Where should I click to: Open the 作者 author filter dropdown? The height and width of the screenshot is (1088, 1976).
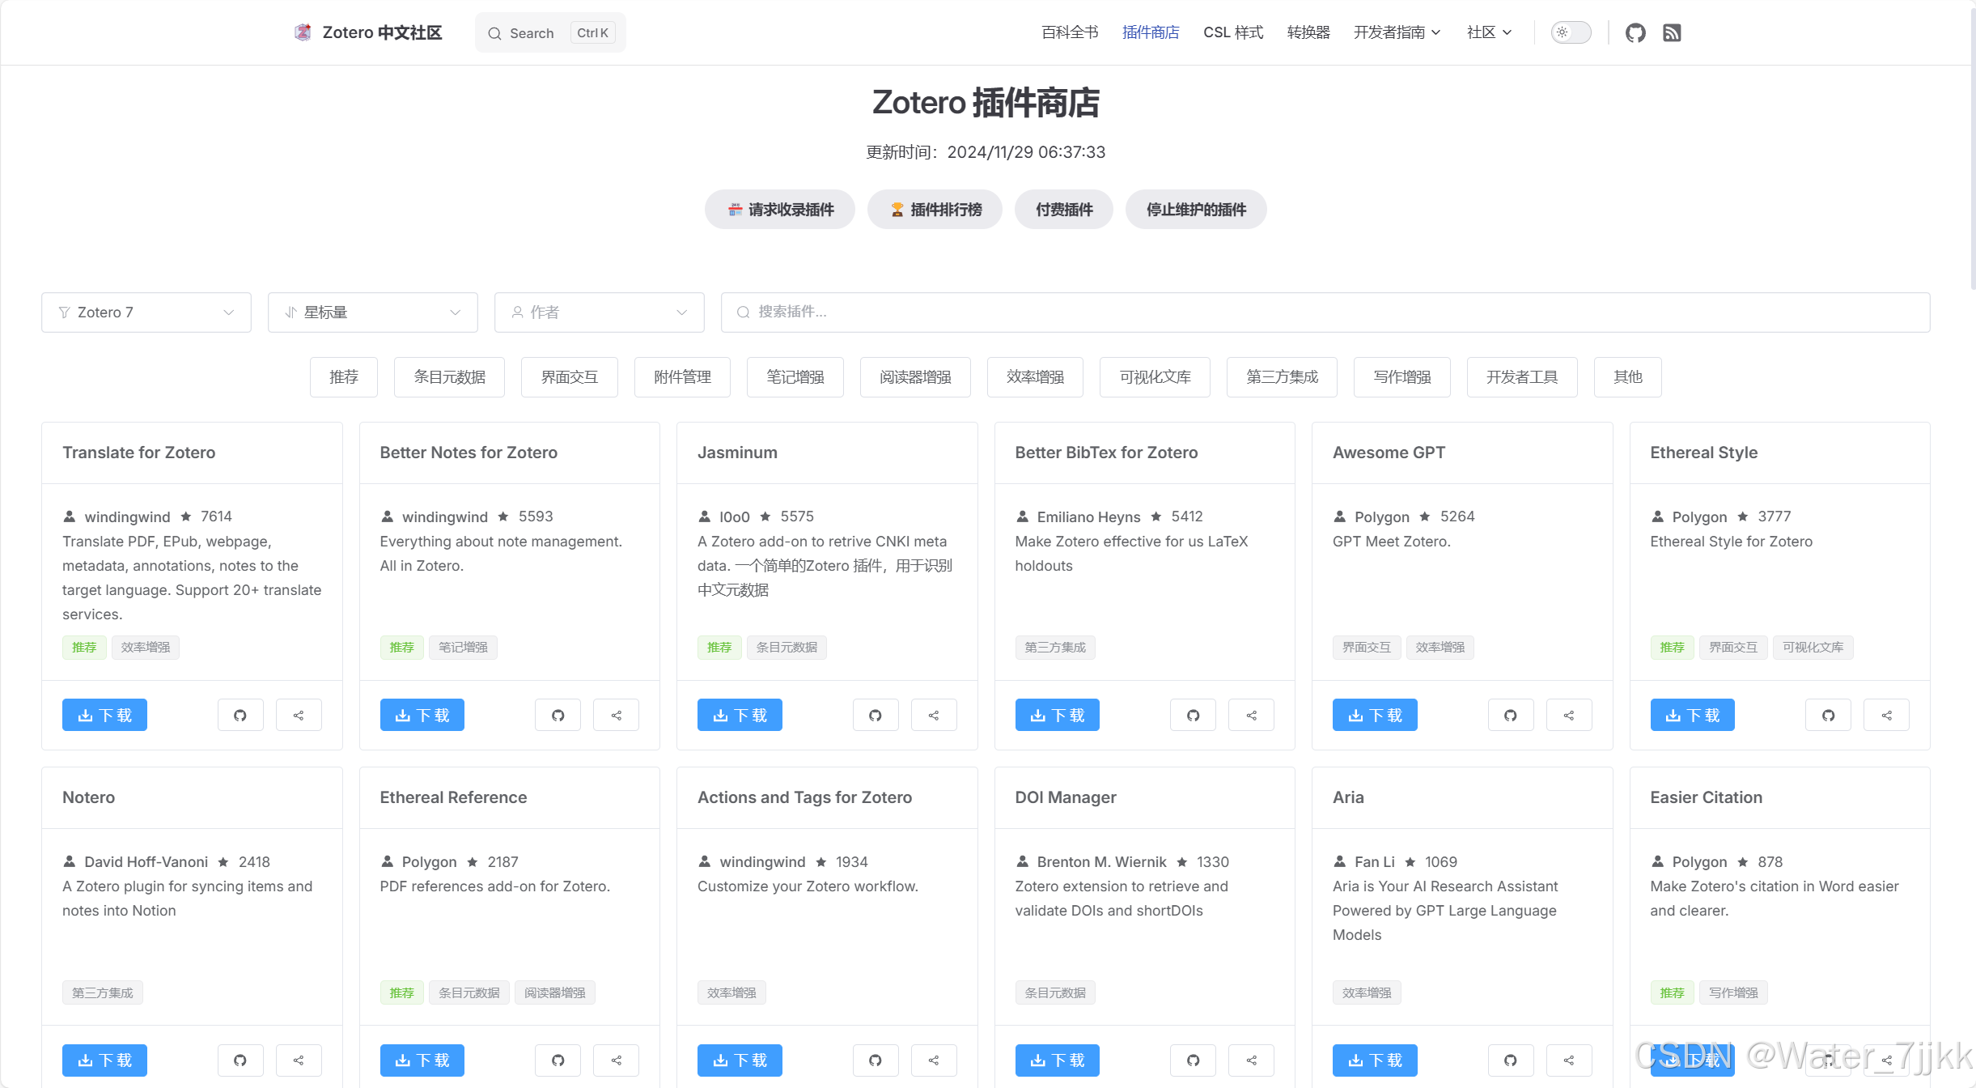point(600,312)
